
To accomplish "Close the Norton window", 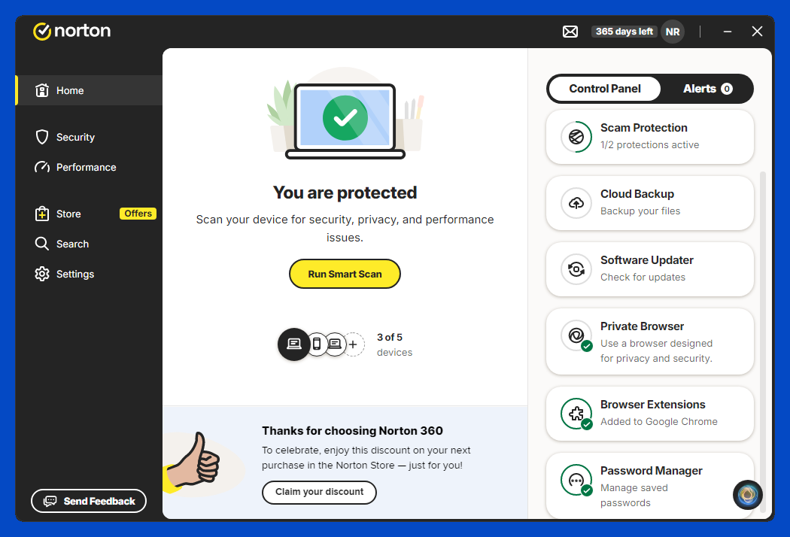I will 757,32.
